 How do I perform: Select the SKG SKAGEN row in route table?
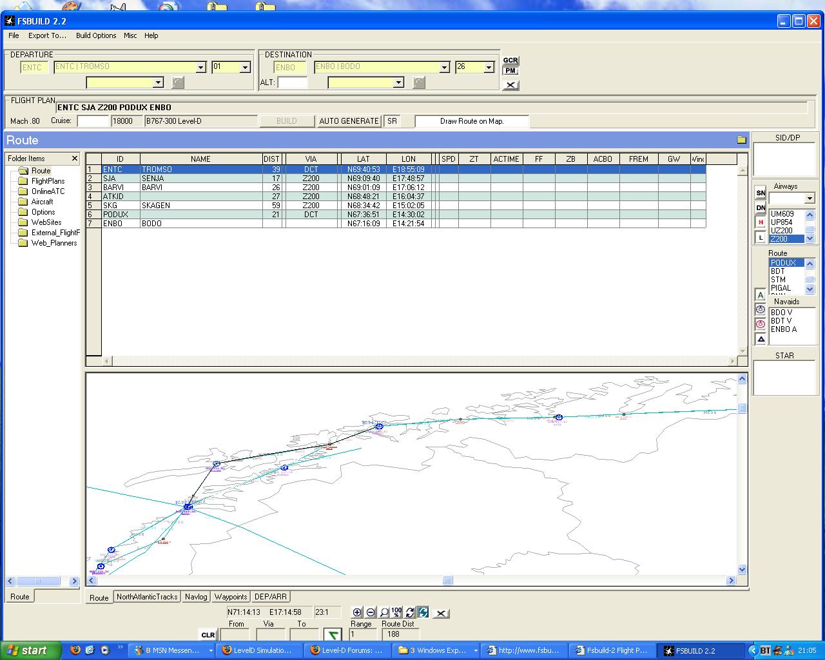click(x=396, y=206)
